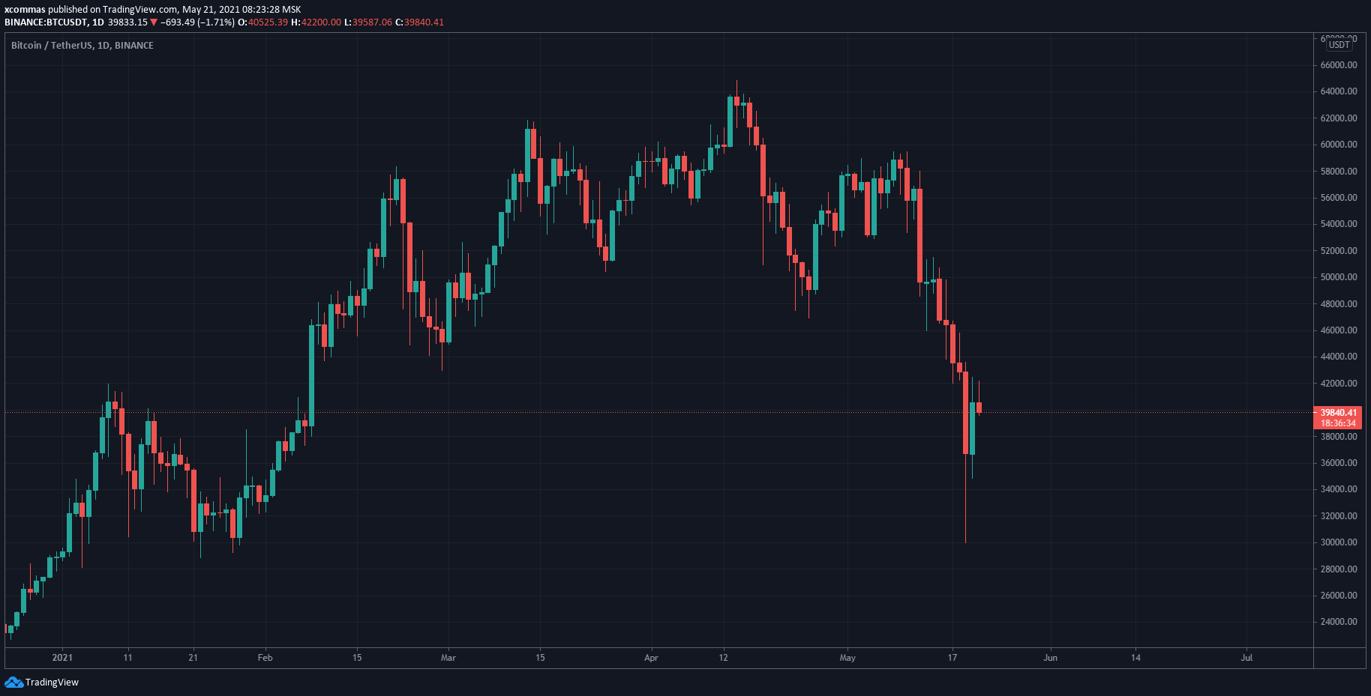The width and height of the screenshot is (1371, 696).
Task: Click the 62000.00 price axis label
Action: pos(1339,118)
